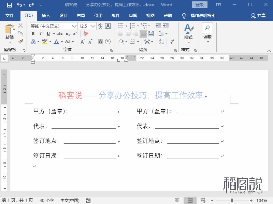Screen dimensions: 273x204
Task: Expand the font size 12.5 dropdown
Action: 93,26
